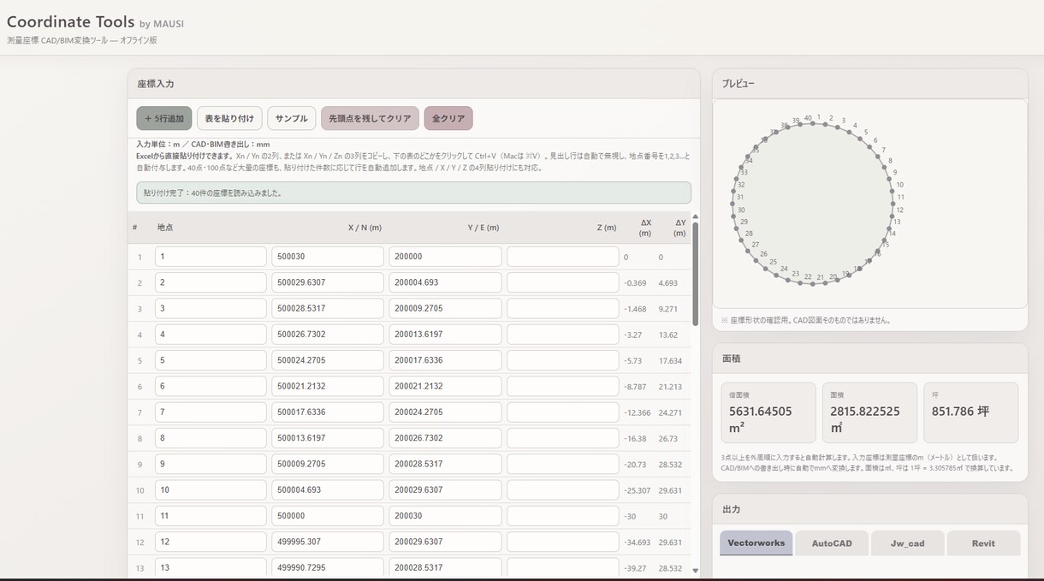1044x581 pixels.
Task: Click the 851.786 坪 value
Action: [960, 412]
